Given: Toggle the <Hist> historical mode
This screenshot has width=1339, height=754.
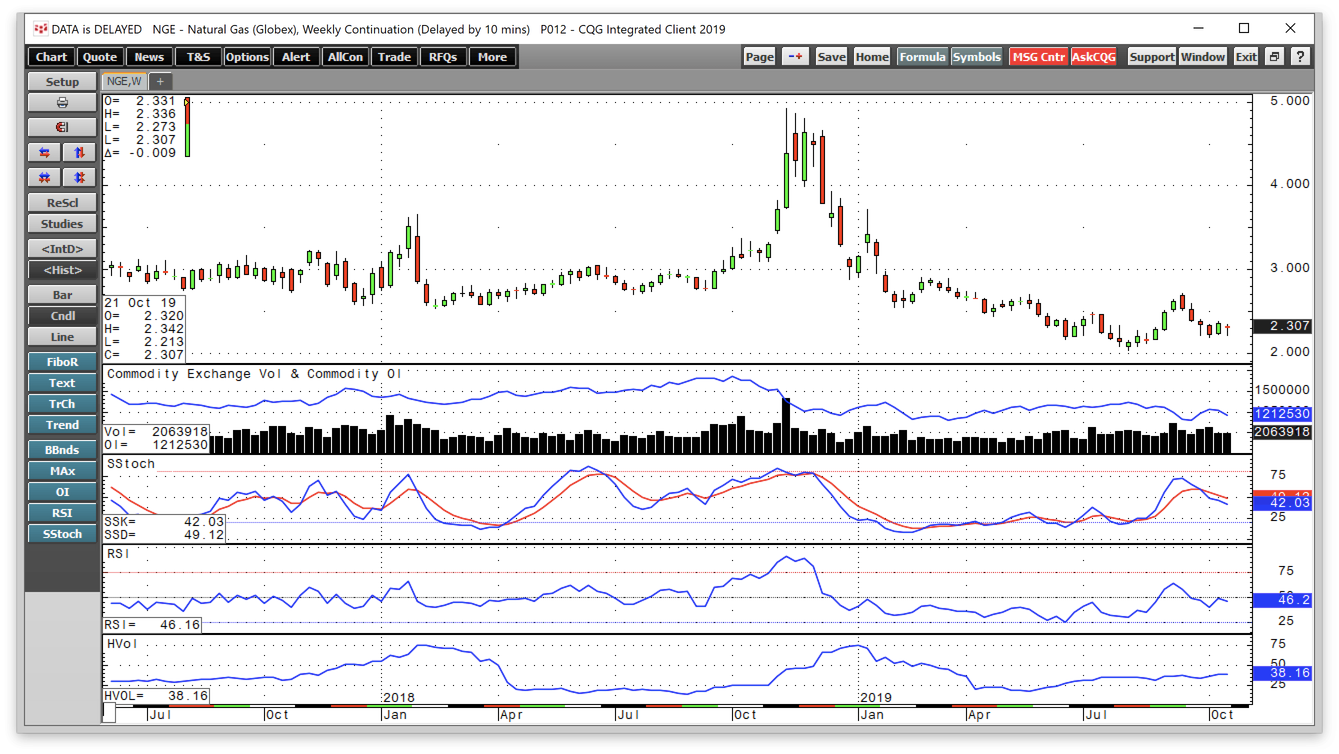Looking at the screenshot, I should click(62, 270).
